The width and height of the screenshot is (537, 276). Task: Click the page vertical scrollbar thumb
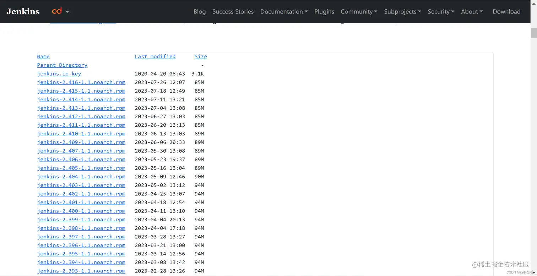[x=534, y=33]
